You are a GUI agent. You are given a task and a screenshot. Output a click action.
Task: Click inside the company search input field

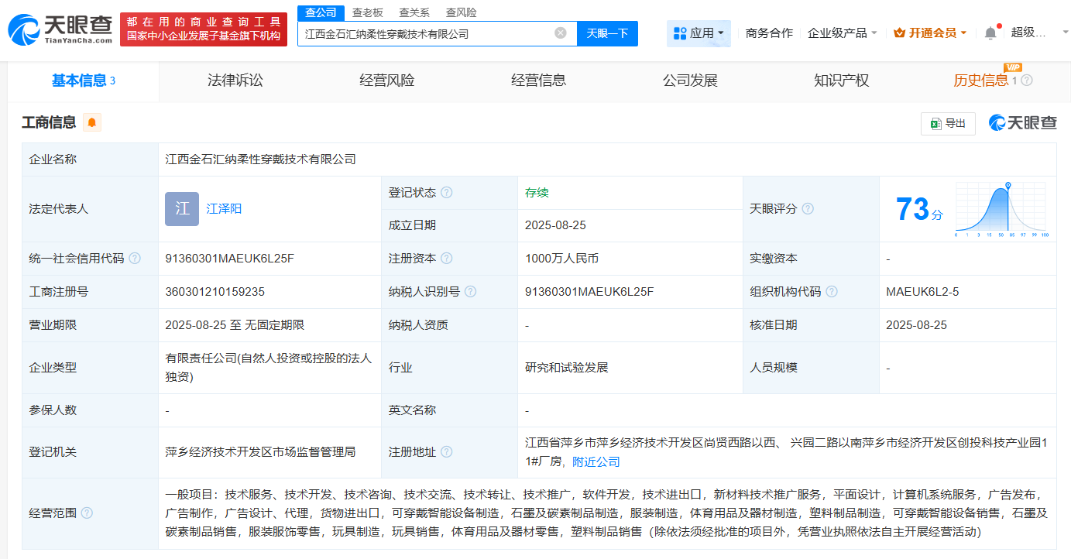coord(426,33)
